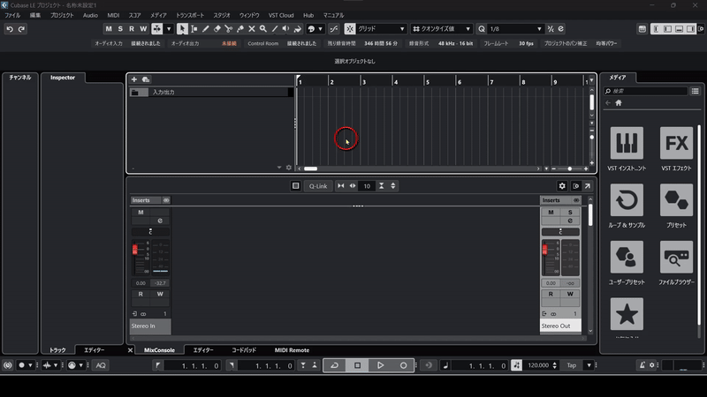Screen dimensions: 707x397
Task: Toggle global Solo S state button
Action: [x=120, y=29]
